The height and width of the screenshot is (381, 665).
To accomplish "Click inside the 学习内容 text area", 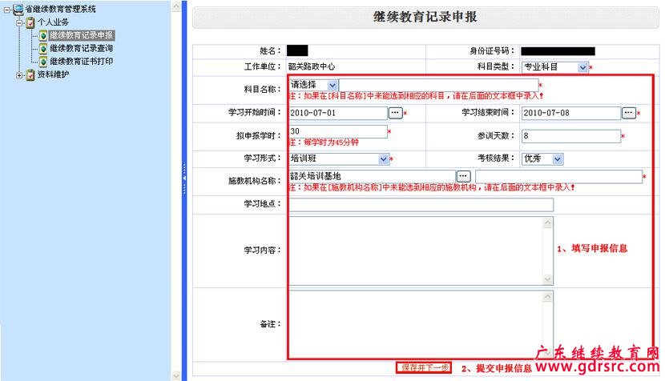I will tap(416, 251).
